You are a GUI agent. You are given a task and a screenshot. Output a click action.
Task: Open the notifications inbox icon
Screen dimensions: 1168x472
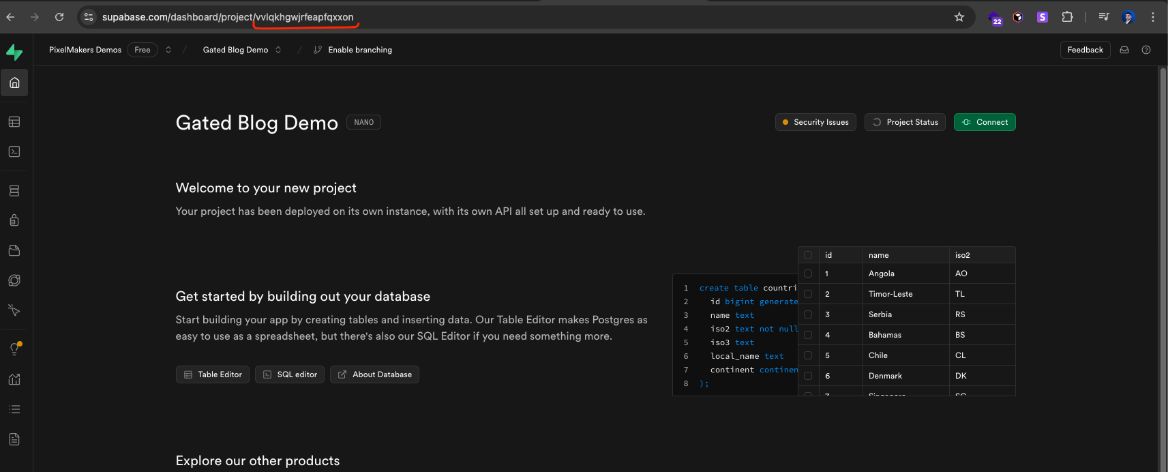[x=1124, y=50]
